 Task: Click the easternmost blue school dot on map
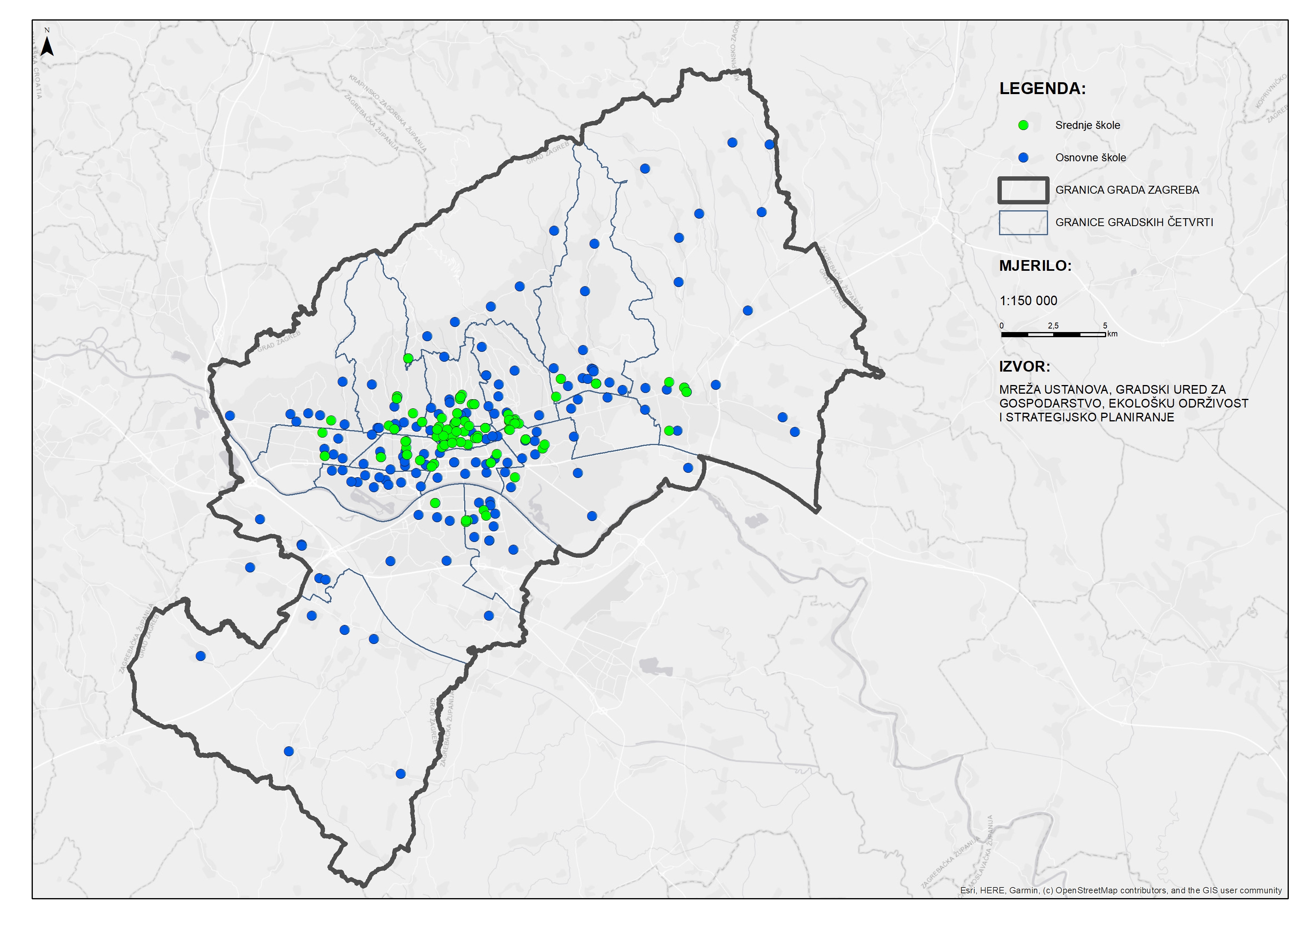[795, 432]
